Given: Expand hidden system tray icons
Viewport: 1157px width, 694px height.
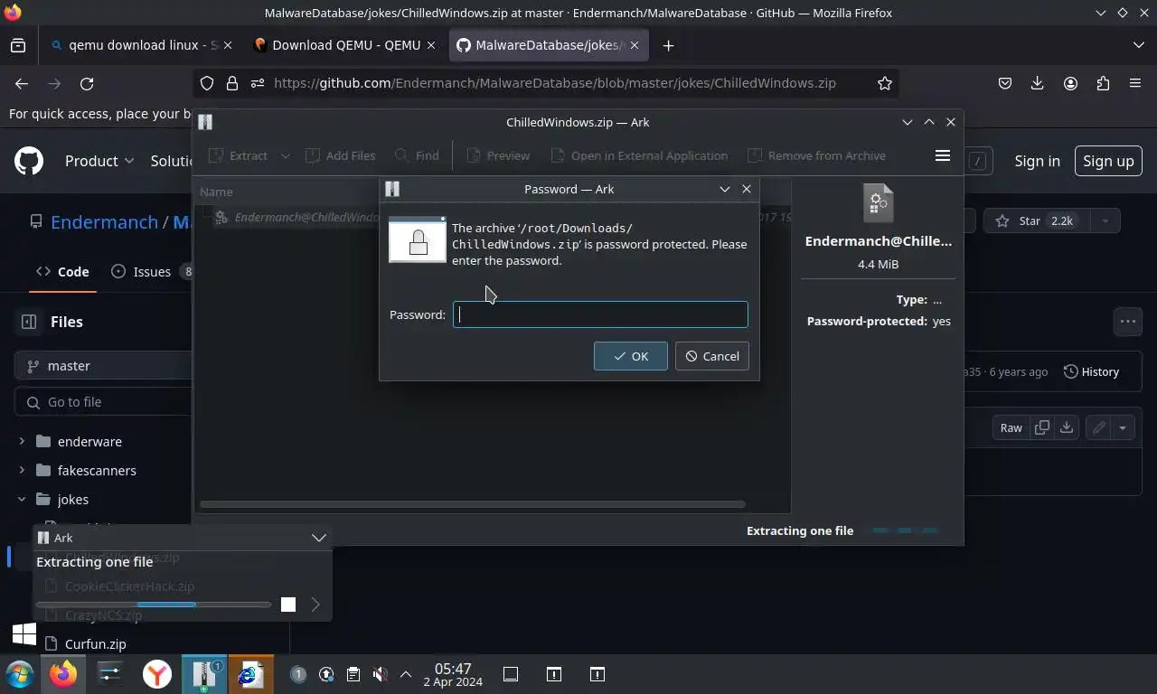Looking at the screenshot, I should (x=406, y=674).
